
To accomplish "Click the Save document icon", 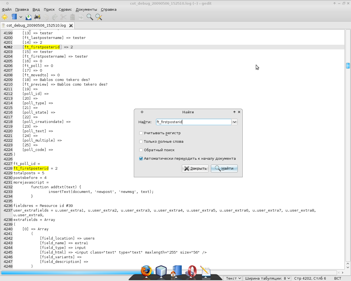I will point(29,17).
